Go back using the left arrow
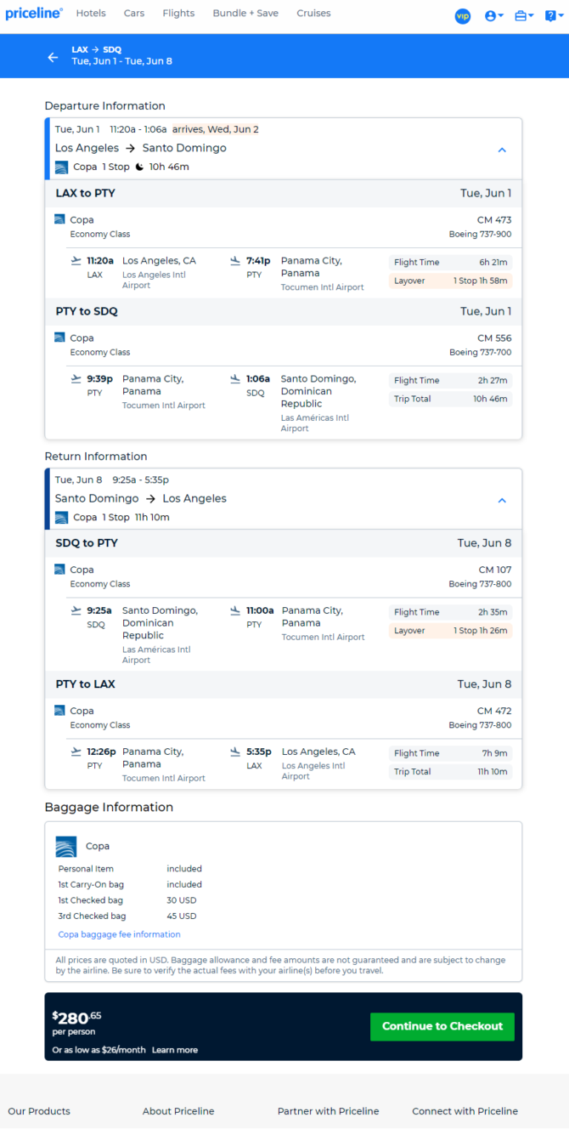This screenshot has height=1129, width=569. click(53, 57)
